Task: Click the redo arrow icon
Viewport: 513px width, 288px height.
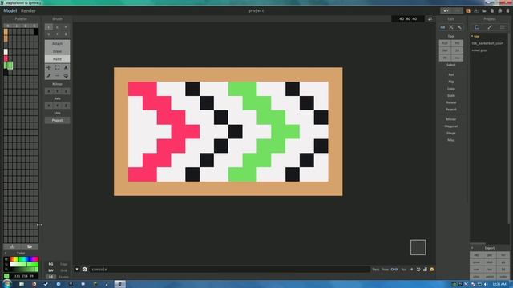Action: pyautogui.click(x=457, y=10)
